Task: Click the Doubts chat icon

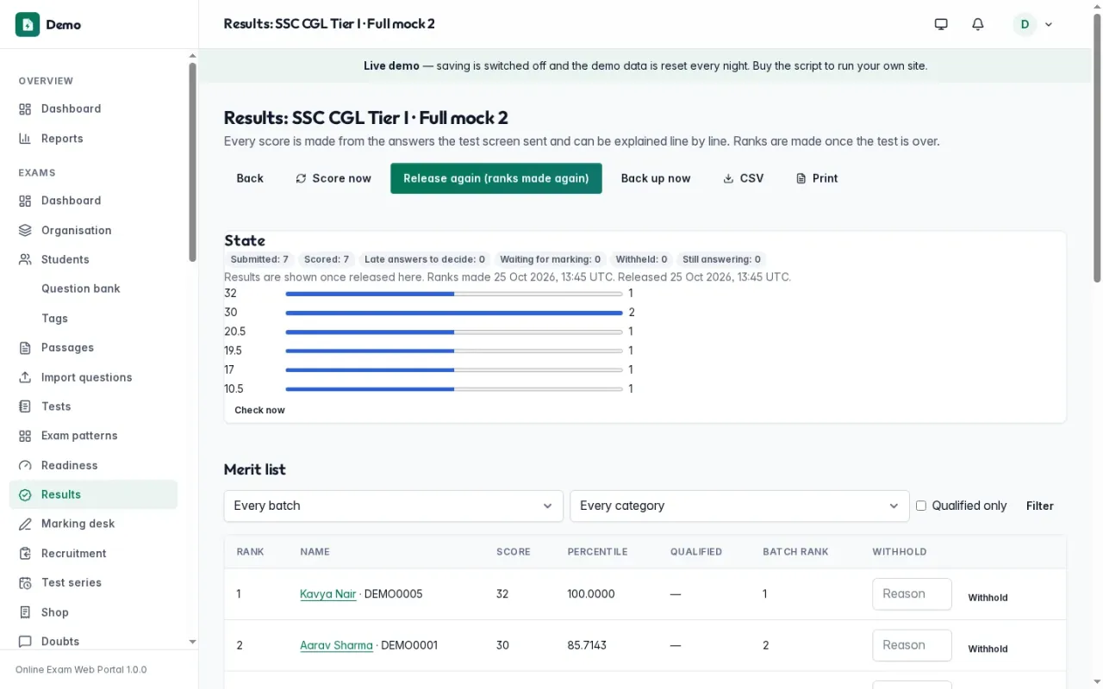Action: (x=25, y=642)
